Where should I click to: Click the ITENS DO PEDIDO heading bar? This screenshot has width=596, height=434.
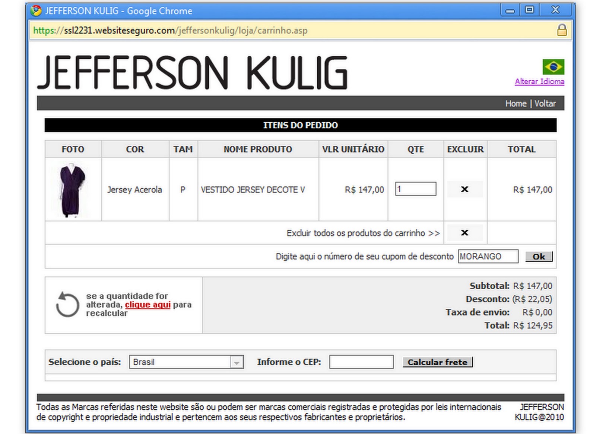pyautogui.click(x=301, y=125)
